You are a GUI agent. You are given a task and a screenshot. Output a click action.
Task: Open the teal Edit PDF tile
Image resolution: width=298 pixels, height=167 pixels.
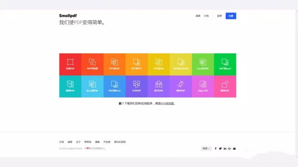pos(70,86)
